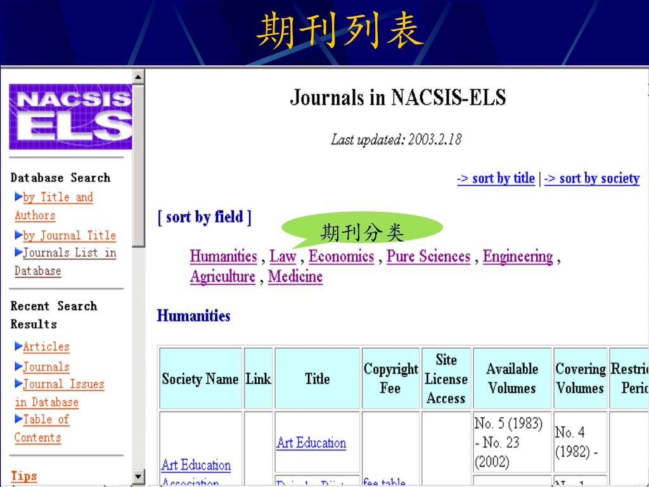Click the 'Database Search' sidebar heading
Viewport: 649px width, 487px height.
60,178
